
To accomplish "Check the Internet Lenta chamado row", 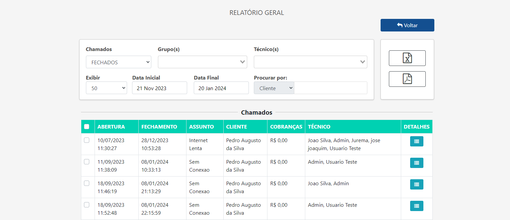I will pyautogui.click(x=87, y=140).
